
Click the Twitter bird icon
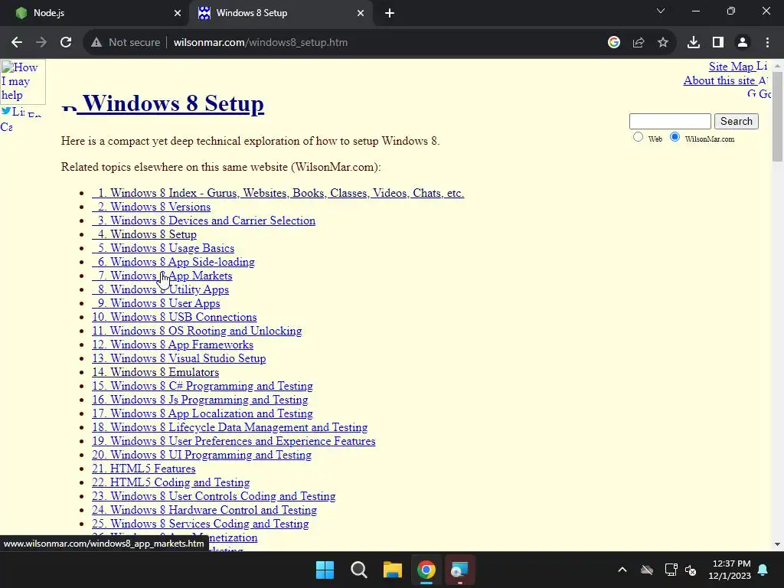(6, 111)
